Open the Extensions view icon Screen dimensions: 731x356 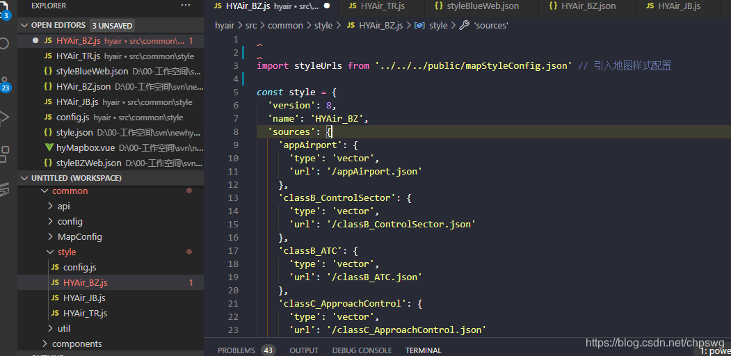[5, 154]
